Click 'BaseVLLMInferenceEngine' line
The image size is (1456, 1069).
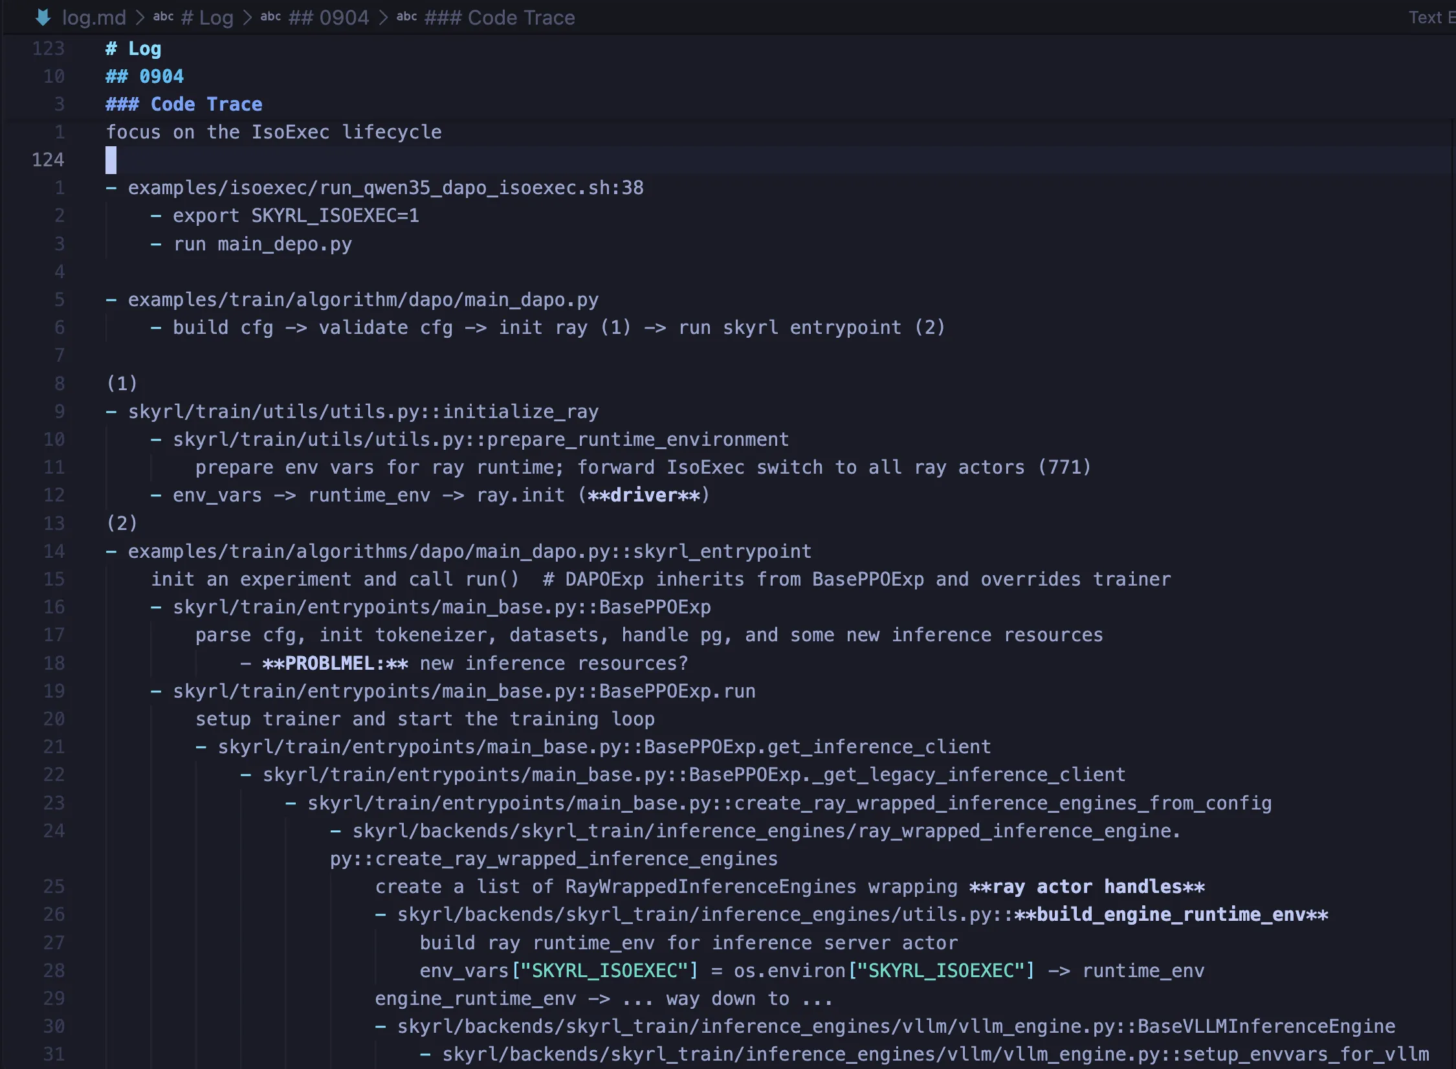coord(896,1026)
